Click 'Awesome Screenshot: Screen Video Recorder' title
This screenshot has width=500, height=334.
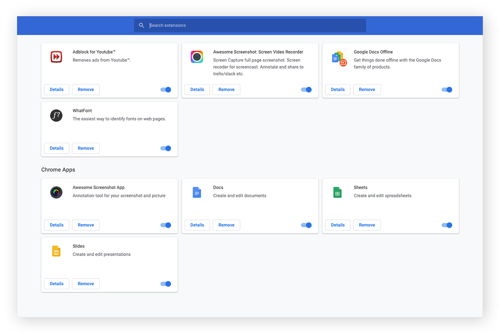click(x=258, y=52)
